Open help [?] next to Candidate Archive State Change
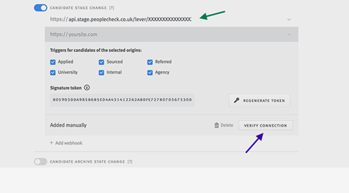The height and width of the screenshot is (193, 349). point(130,162)
